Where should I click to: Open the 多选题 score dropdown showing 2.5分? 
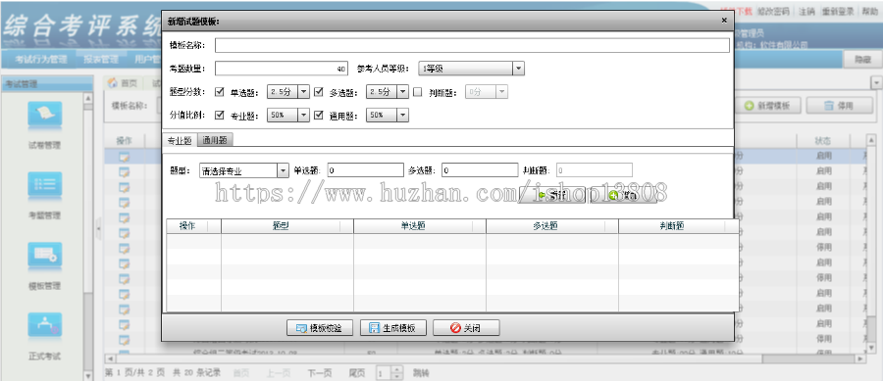click(388, 92)
